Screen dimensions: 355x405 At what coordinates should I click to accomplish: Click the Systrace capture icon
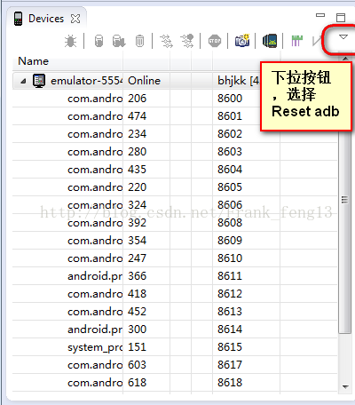click(x=297, y=41)
